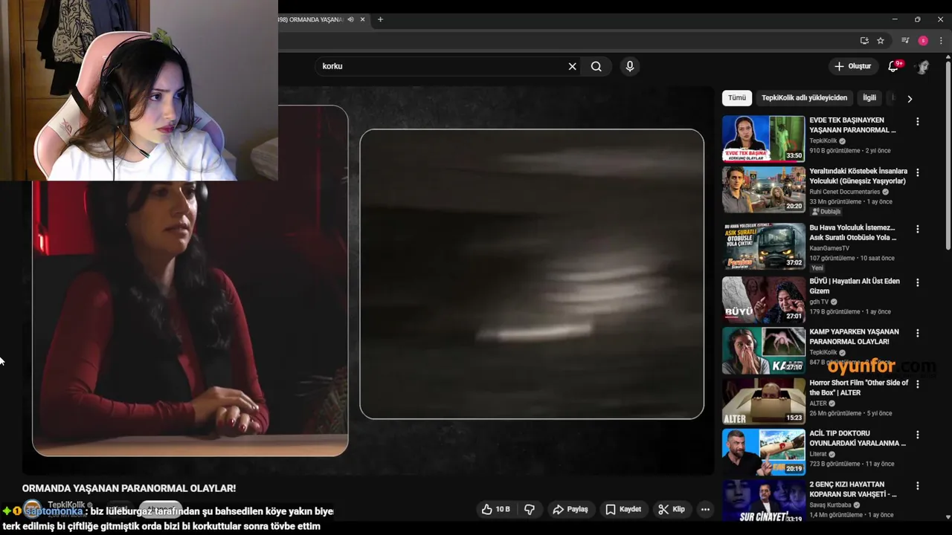The width and height of the screenshot is (952, 535).
Task: Click the ALTER channel name
Action: pyautogui.click(x=818, y=403)
